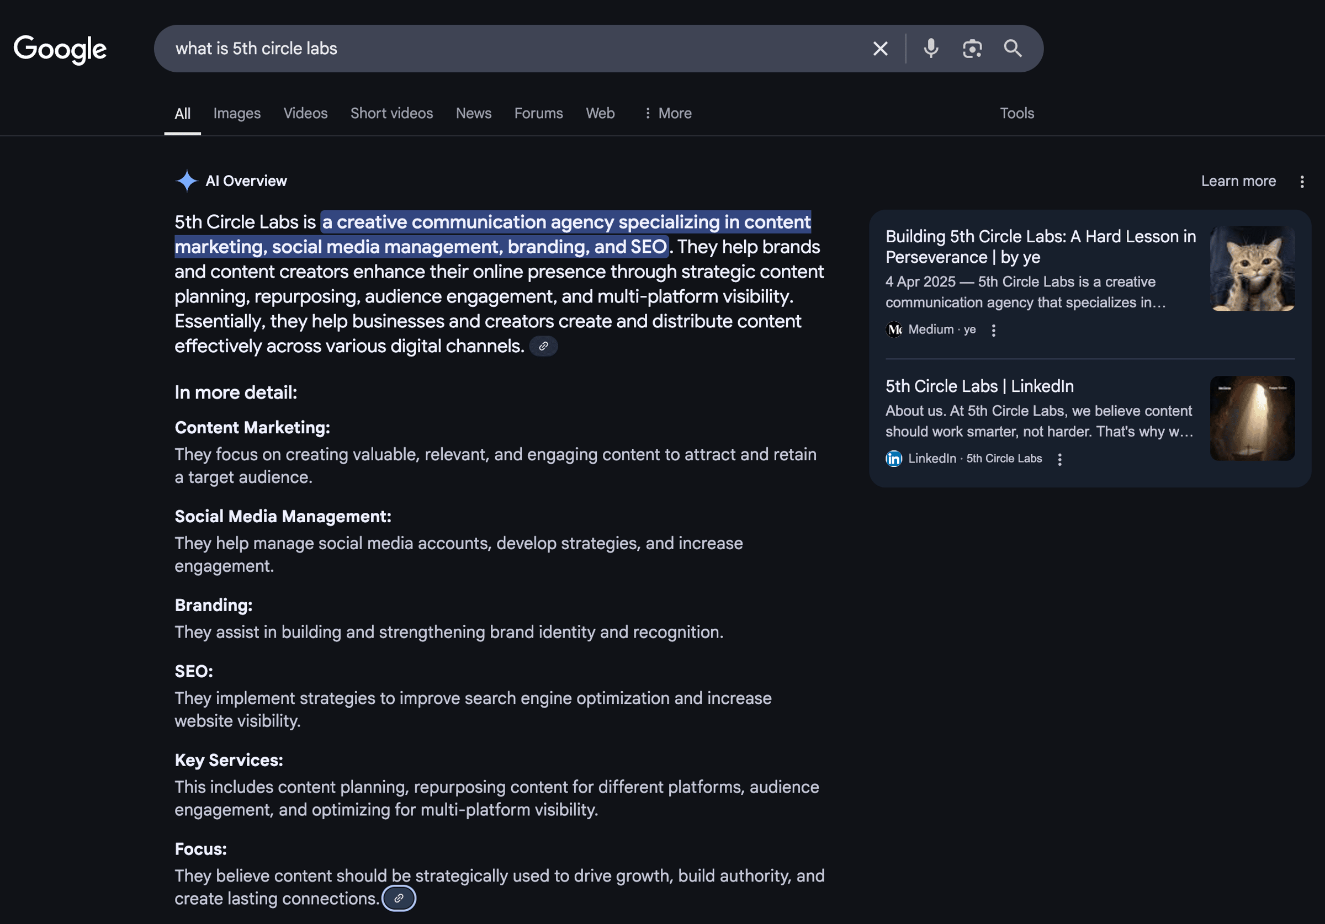Click the 'Medium · ye' source label

[942, 330]
